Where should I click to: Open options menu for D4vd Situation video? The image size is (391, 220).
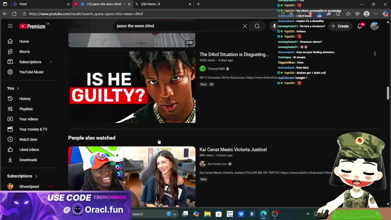pyautogui.click(x=375, y=54)
